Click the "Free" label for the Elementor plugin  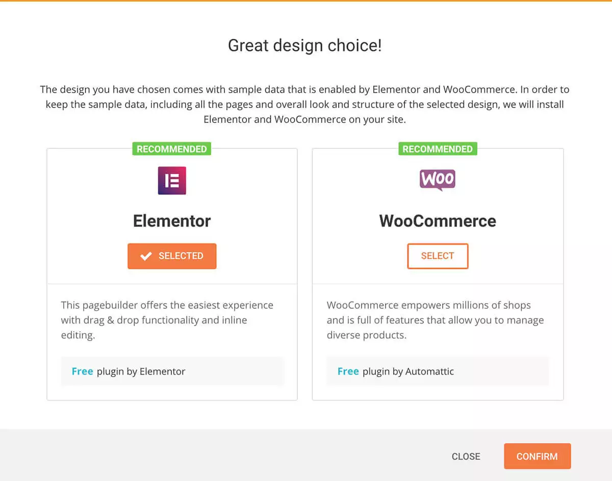coord(82,371)
